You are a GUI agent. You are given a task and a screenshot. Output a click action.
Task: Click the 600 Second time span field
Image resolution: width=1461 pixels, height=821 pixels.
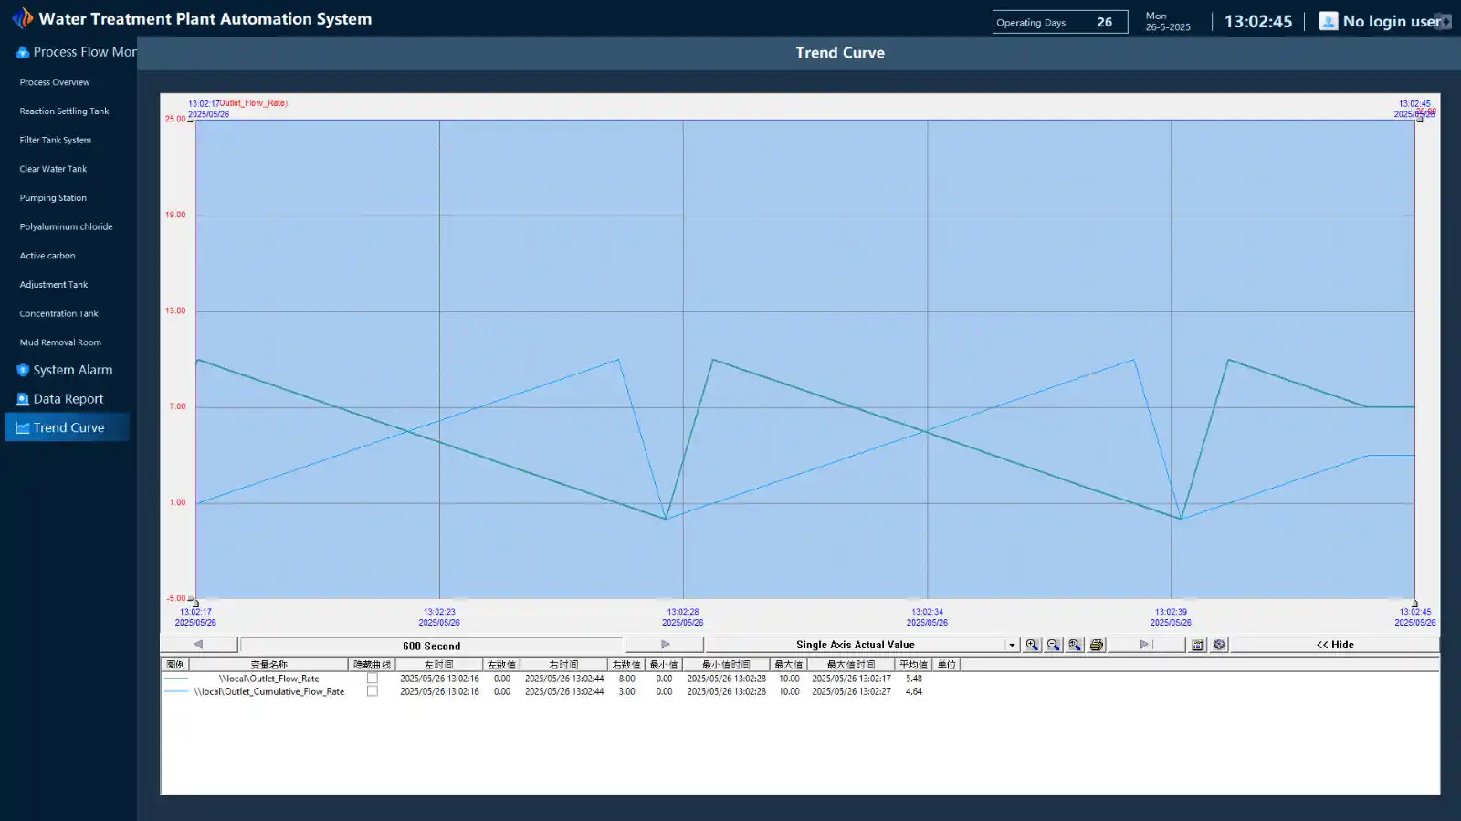point(431,646)
